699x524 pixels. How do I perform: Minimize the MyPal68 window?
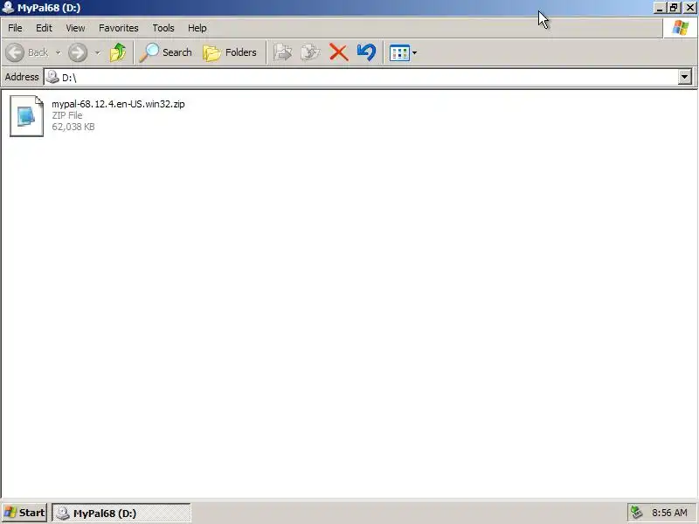(660, 8)
